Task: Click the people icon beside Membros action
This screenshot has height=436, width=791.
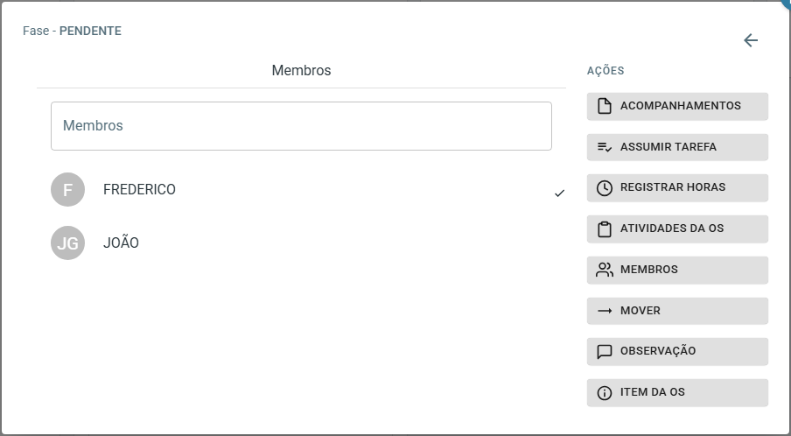Action: click(x=605, y=270)
